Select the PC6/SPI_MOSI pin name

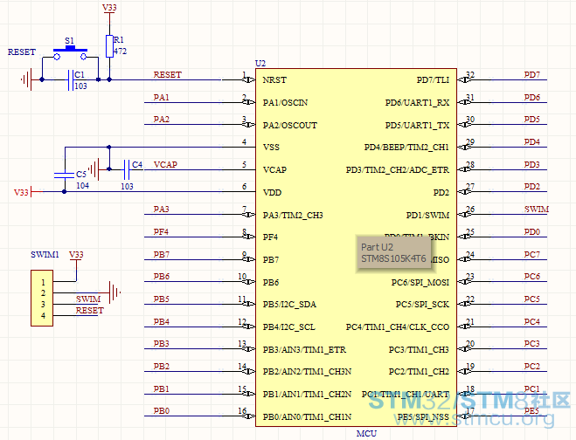(x=420, y=282)
